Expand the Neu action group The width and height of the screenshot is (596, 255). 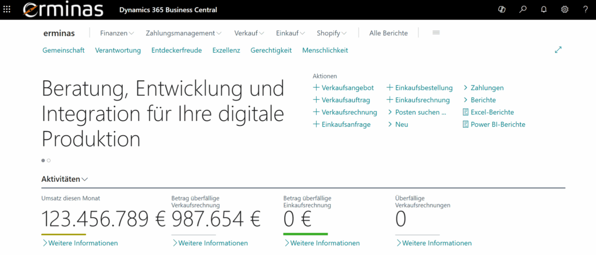398,124
